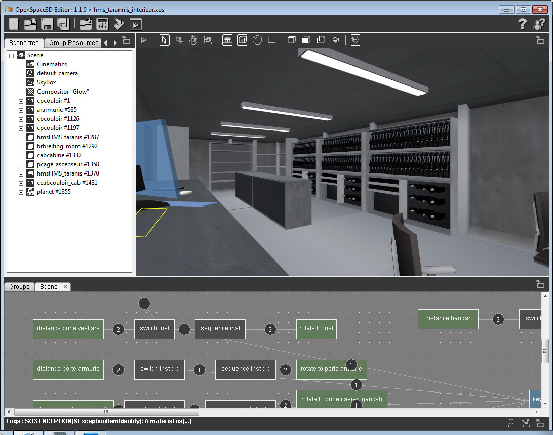Click the New scene document icon
The height and width of the screenshot is (435, 553).
click(14, 24)
